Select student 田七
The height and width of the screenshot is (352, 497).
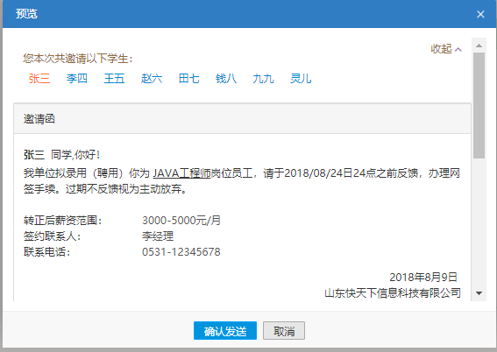[x=189, y=78]
